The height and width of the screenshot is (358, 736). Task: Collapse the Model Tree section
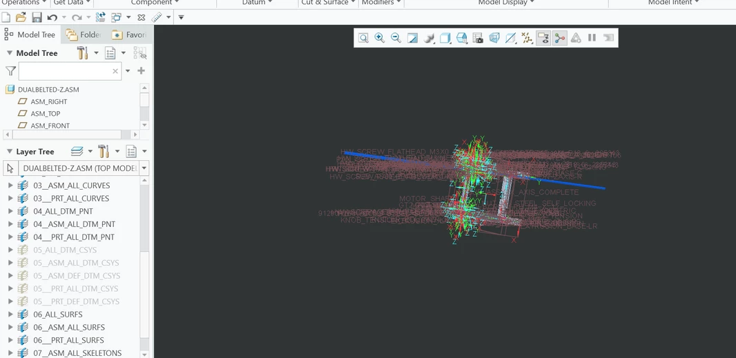[x=10, y=53]
